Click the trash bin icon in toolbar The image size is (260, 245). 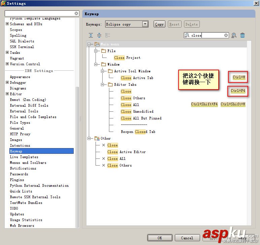pos(243,35)
